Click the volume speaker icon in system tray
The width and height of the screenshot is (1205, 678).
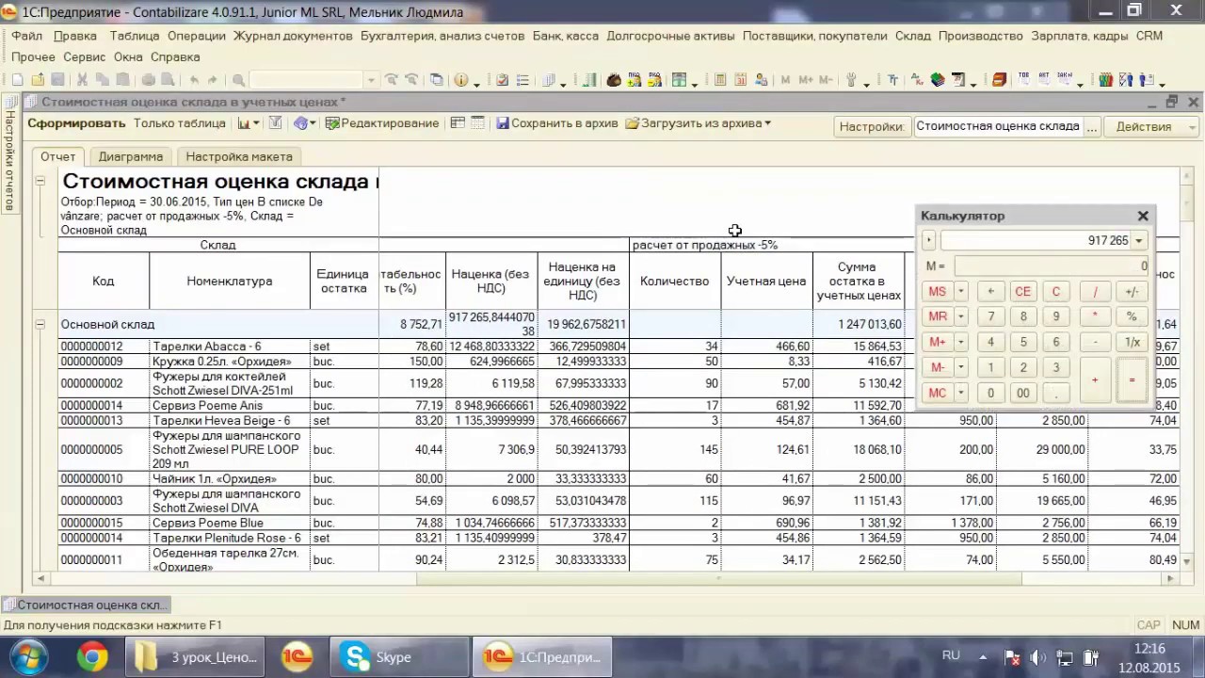(x=1038, y=657)
